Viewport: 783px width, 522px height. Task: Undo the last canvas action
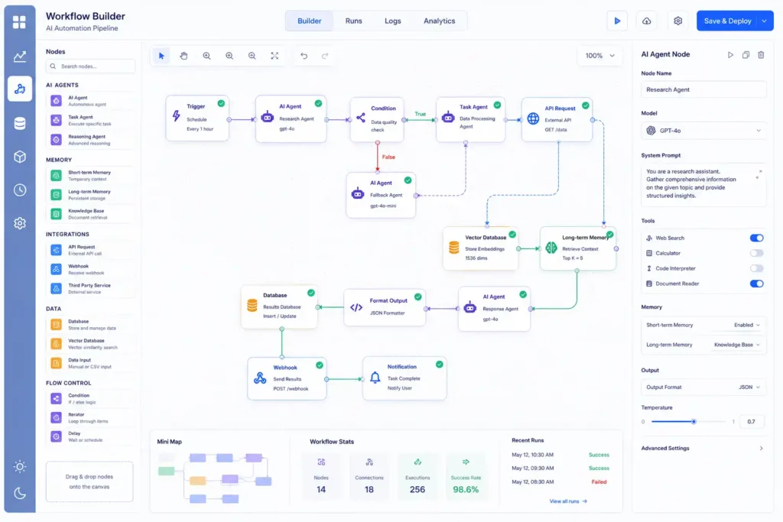[x=304, y=56]
